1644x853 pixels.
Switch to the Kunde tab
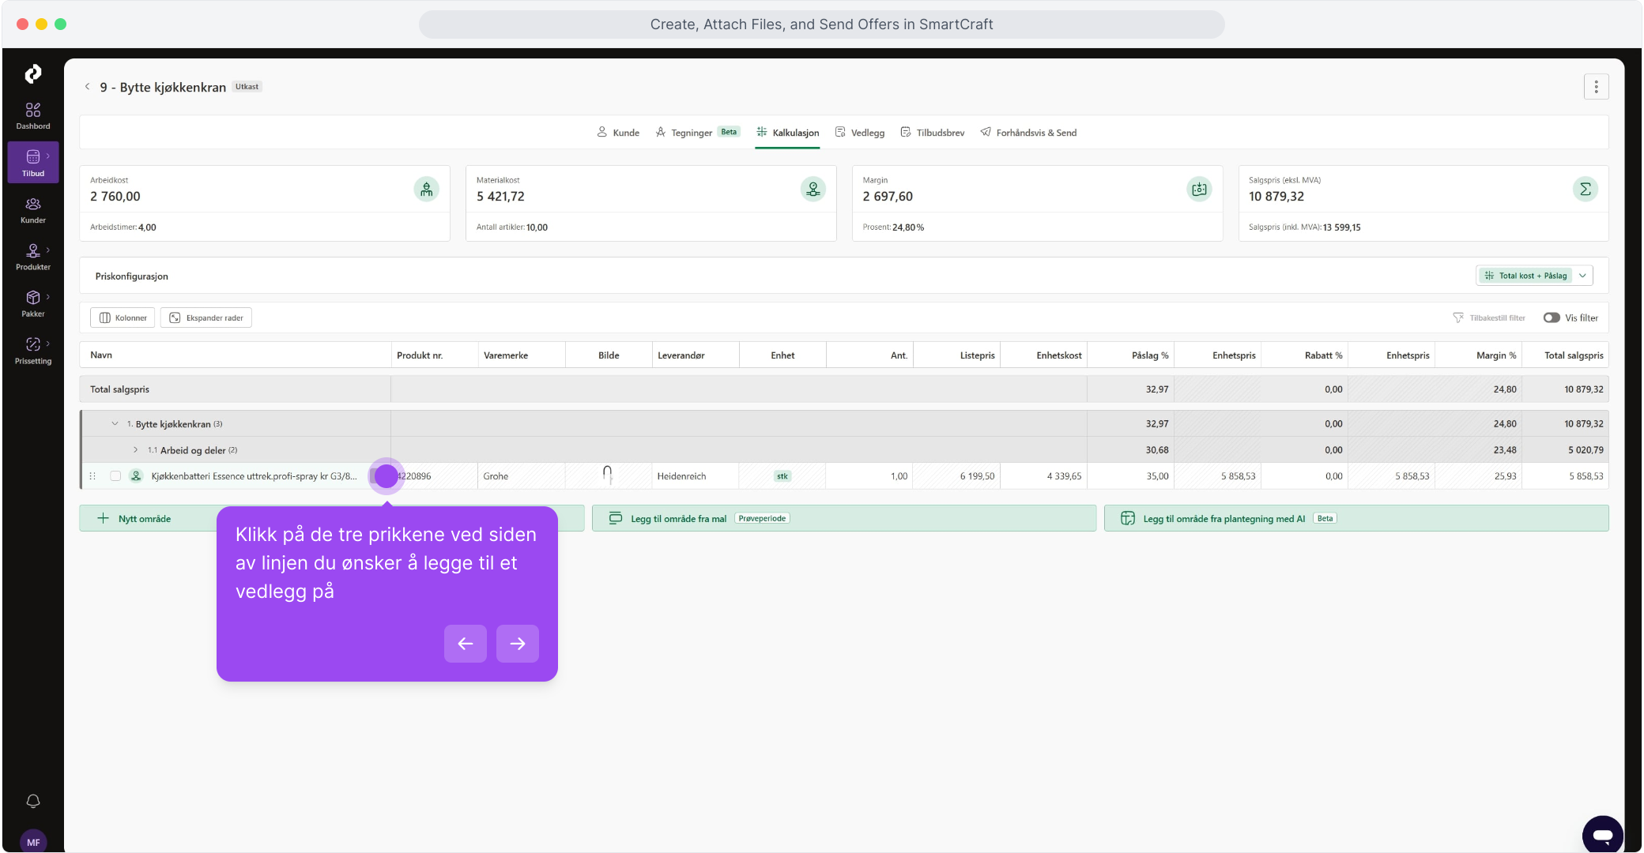618,133
